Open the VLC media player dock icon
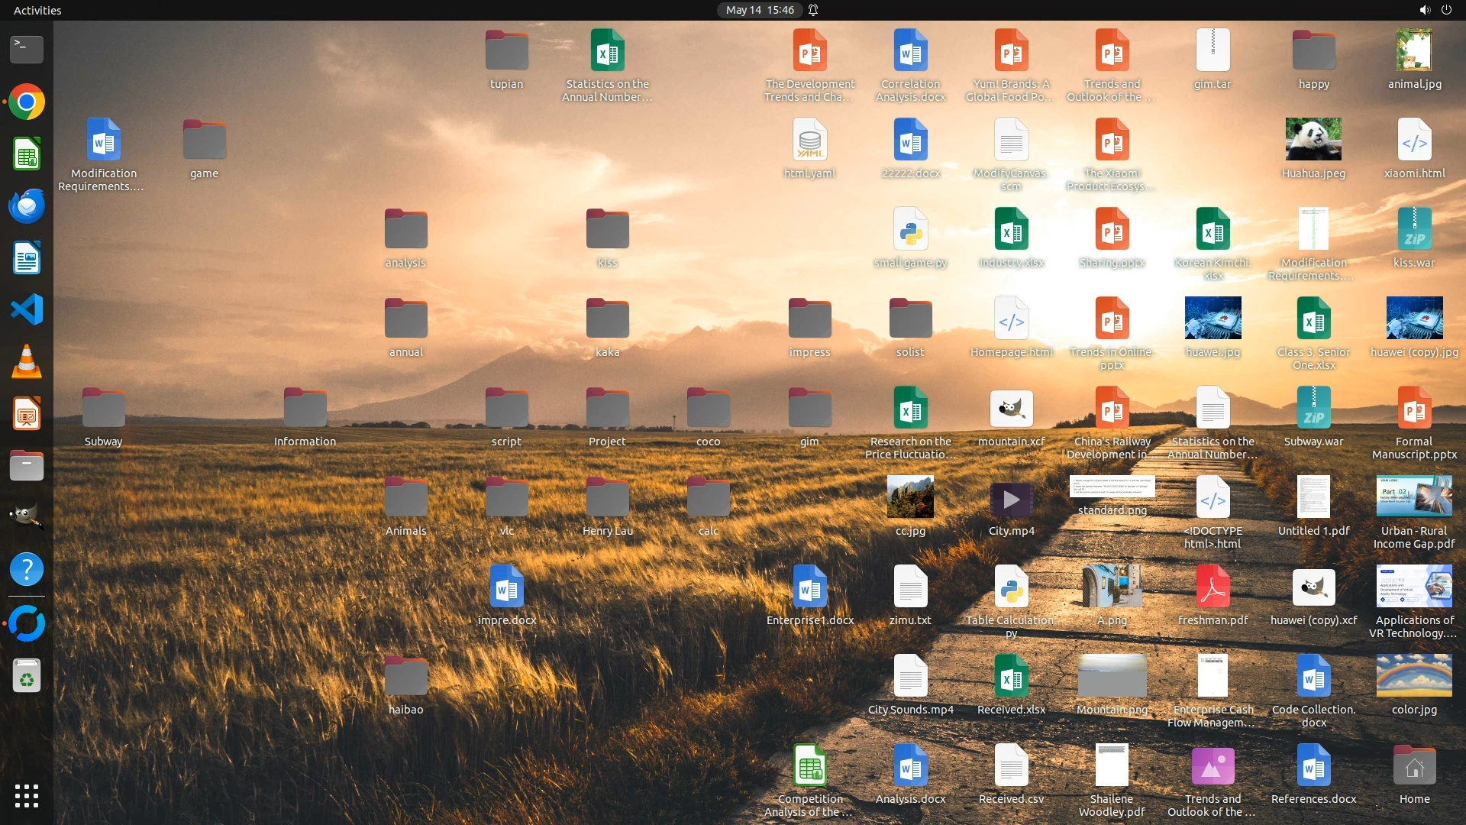Screen dimensions: 1466x825 click(x=27, y=362)
